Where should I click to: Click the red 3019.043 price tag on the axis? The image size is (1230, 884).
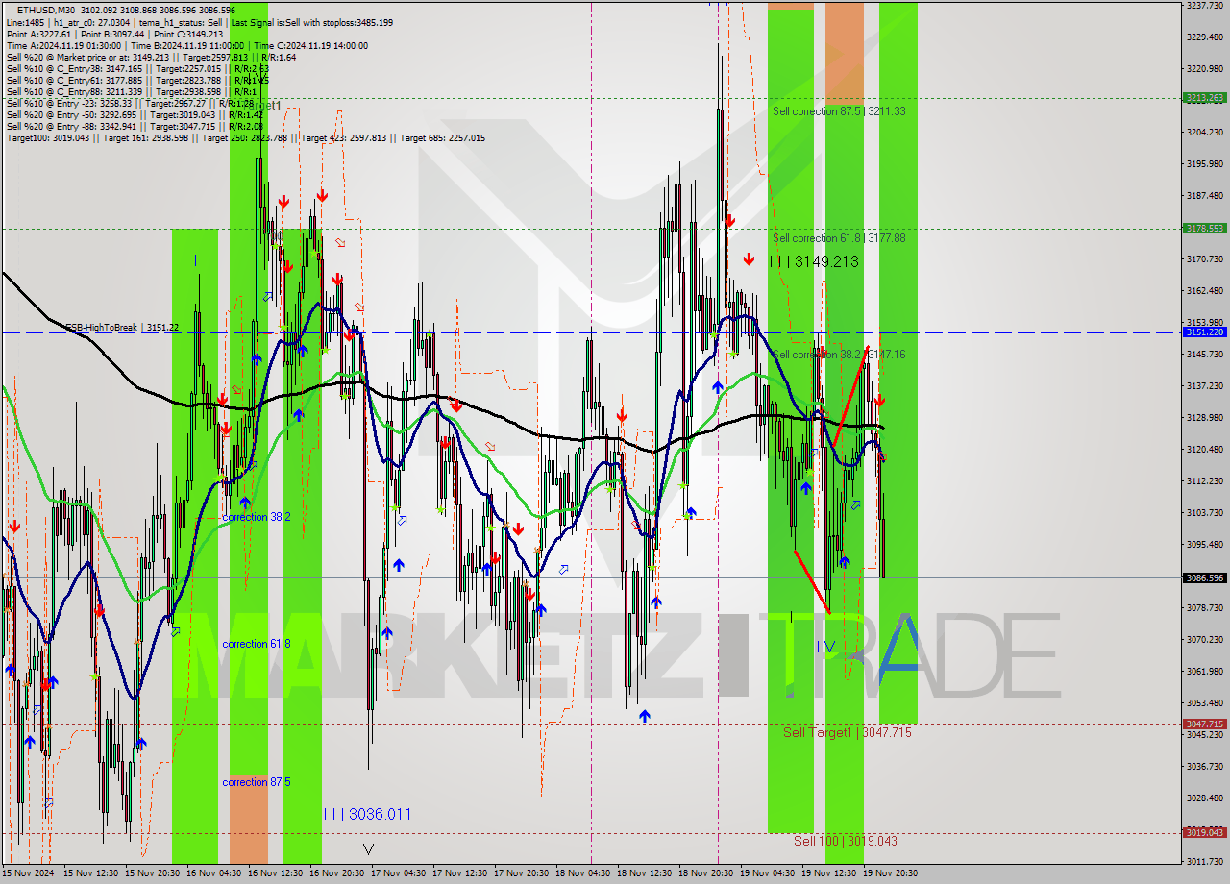1204,833
